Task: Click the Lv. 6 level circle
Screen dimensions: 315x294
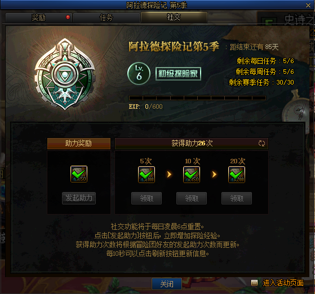Action: pos(139,73)
